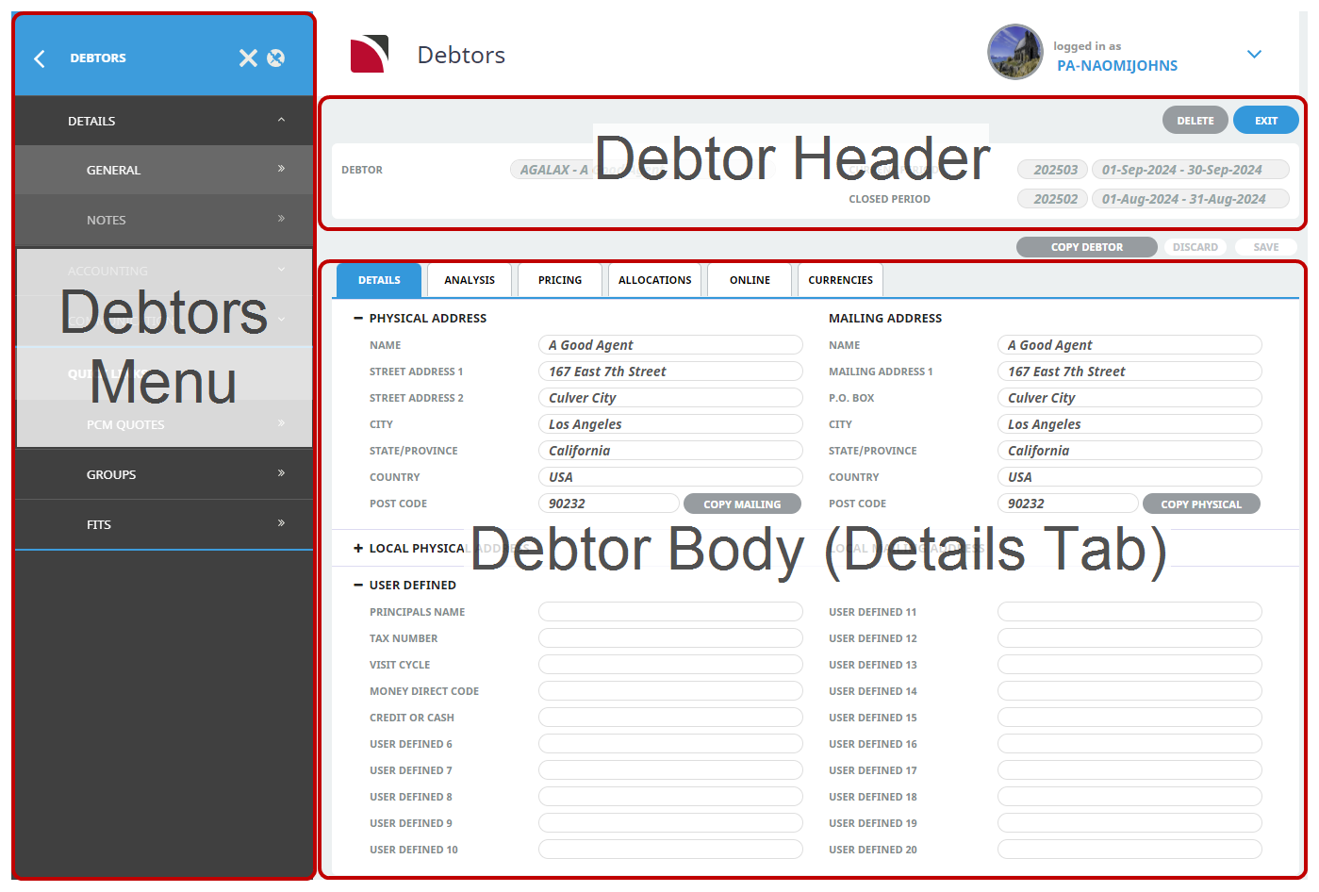1319x892 pixels.
Task: Click the circled X icon in menu header
Action: coord(275,58)
